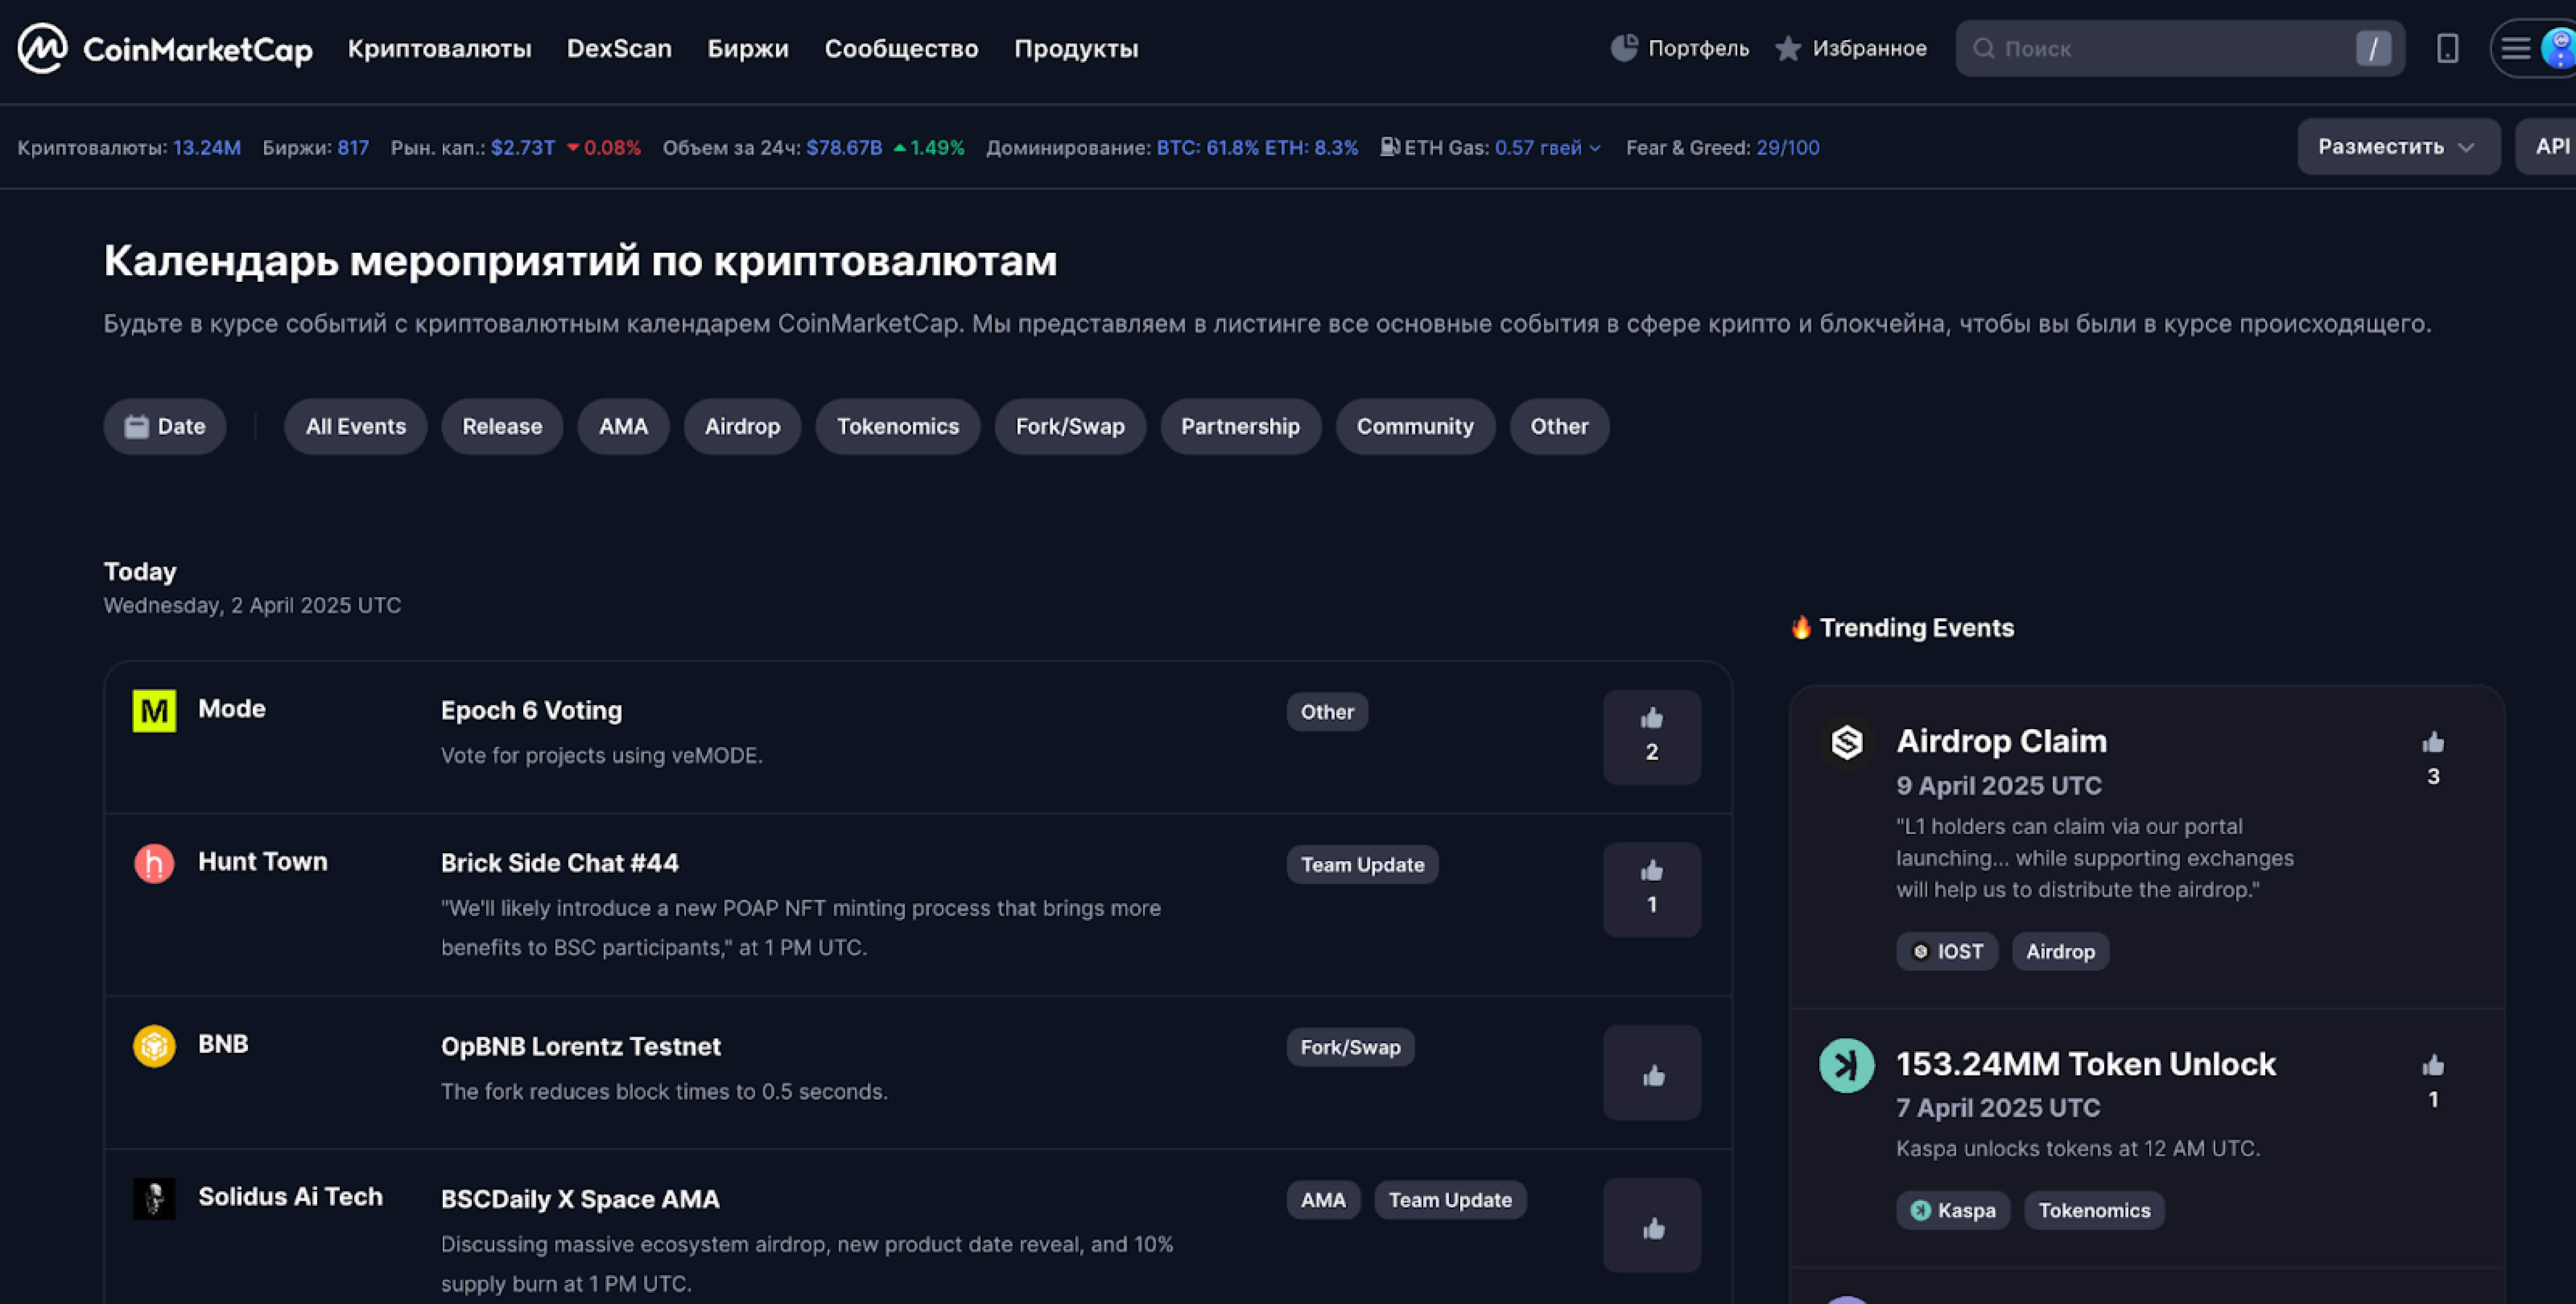This screenshot has width=2576, height=1304.
Task: Click the ETH Gas pump icon
Action: pyautogui.click(x=1390, y=147)
